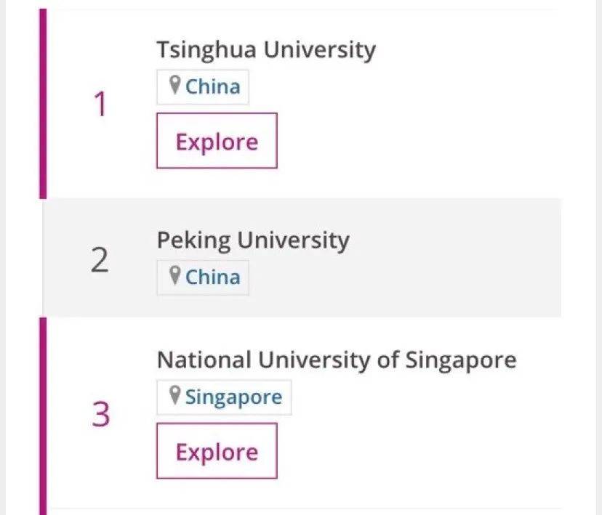Select the China tag under Tsinghua University
The width and height of the screenshot is (602, 515).
(x=203, y=86)
